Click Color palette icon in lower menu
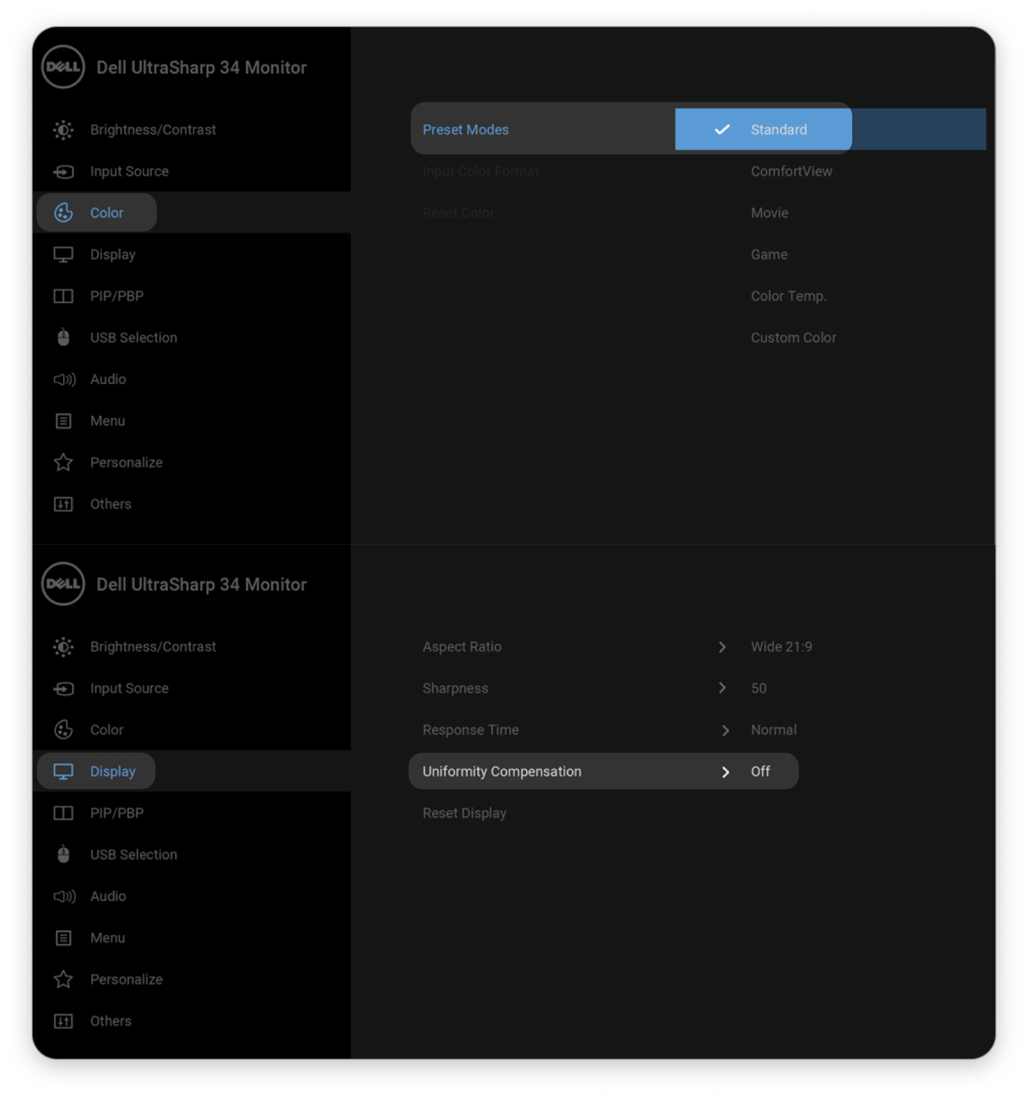Image resolution: width=1028 pixels, height=1097 pixels. tap(63, 730)
